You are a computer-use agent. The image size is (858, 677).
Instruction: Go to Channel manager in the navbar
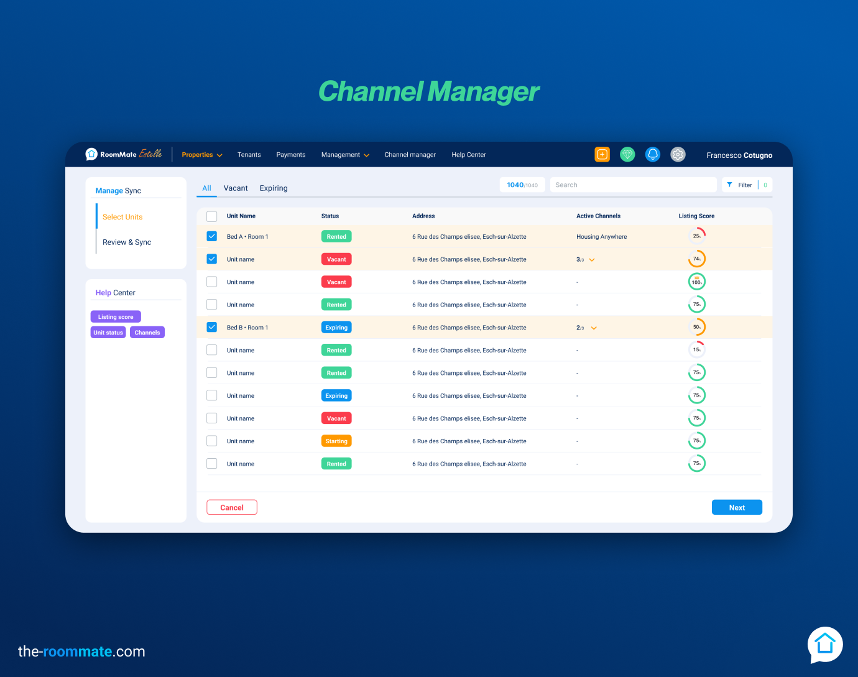[x=410, y=155]
